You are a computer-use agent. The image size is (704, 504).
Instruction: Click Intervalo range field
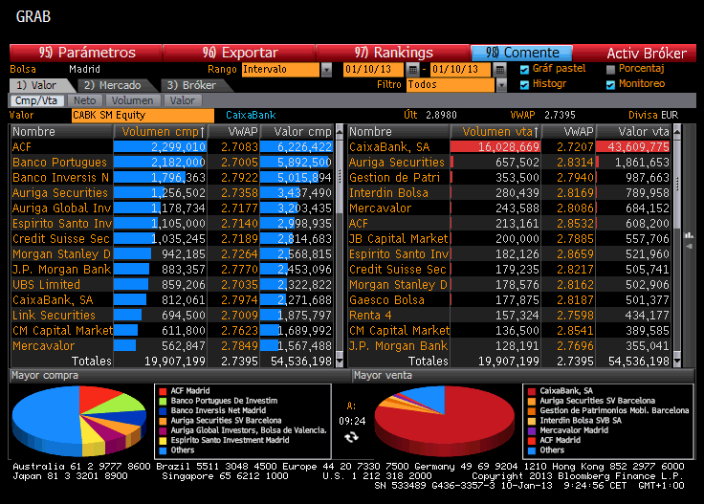pos(280,70)
